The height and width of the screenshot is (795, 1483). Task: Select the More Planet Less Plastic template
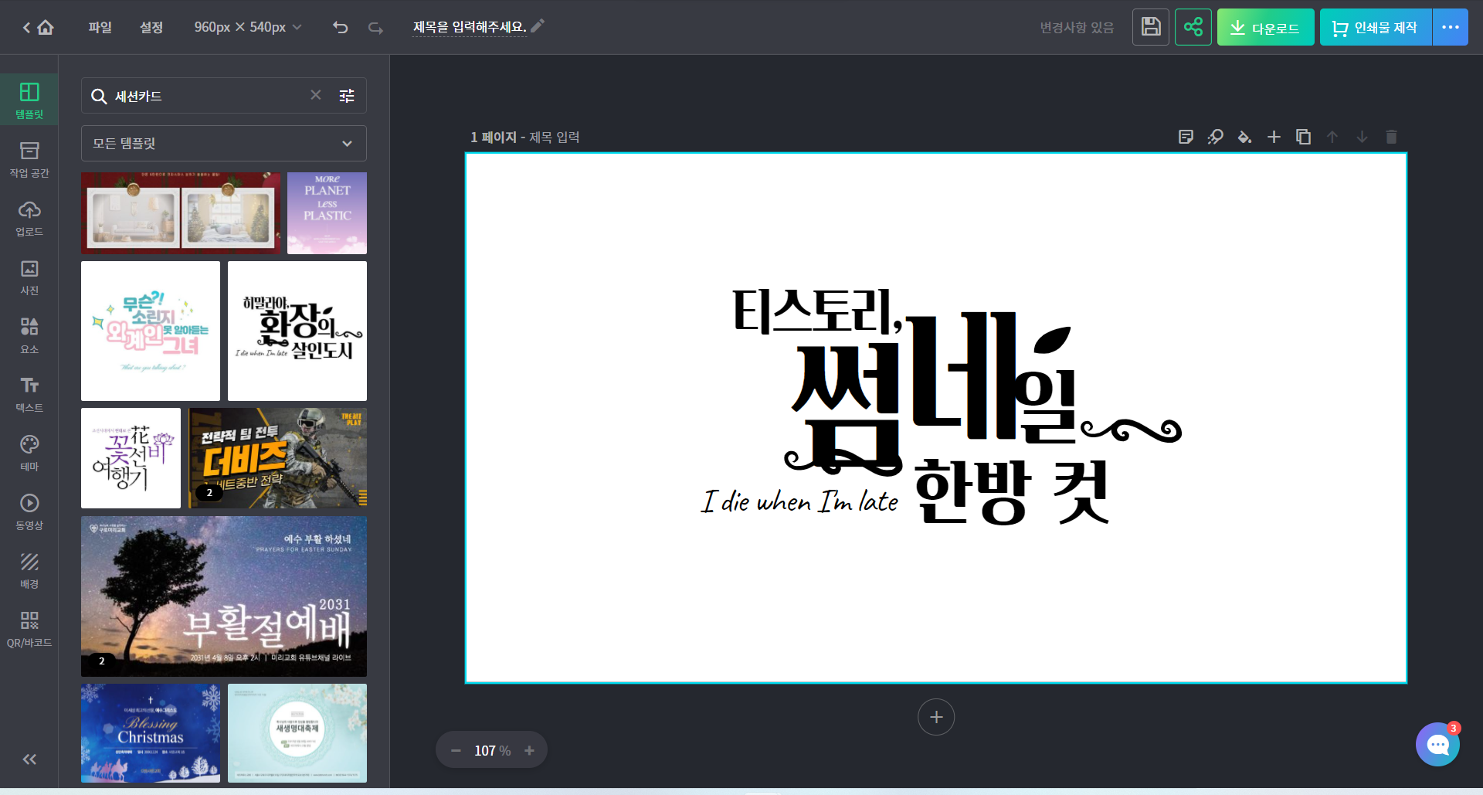tap(327, 213)
